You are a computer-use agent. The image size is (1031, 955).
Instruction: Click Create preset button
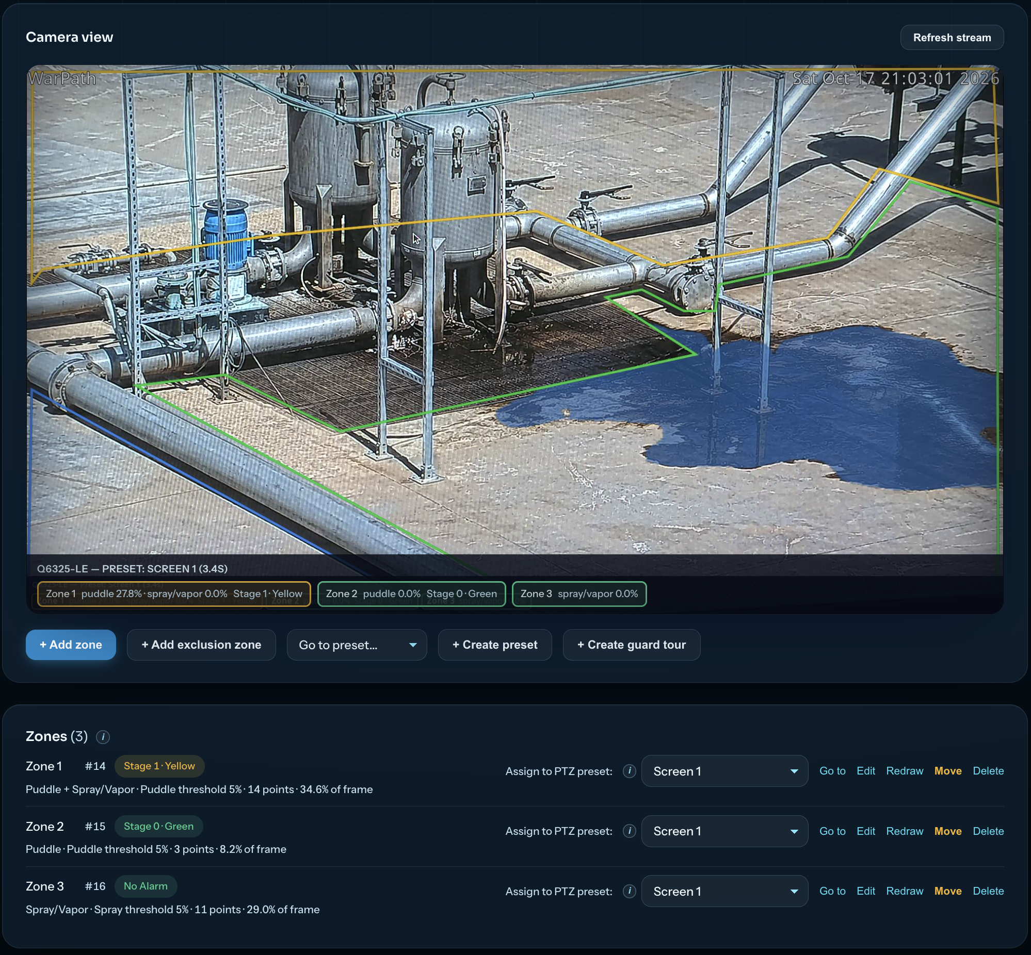point(495,645)
